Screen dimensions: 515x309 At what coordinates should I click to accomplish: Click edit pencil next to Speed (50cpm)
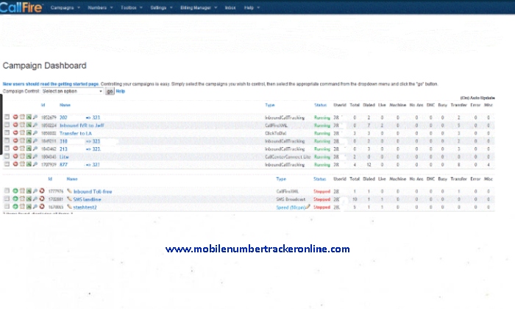[309, 207]
